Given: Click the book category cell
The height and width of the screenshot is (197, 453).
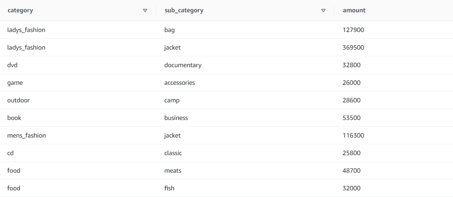Looking at the screenshot, I should click(14, 118).
